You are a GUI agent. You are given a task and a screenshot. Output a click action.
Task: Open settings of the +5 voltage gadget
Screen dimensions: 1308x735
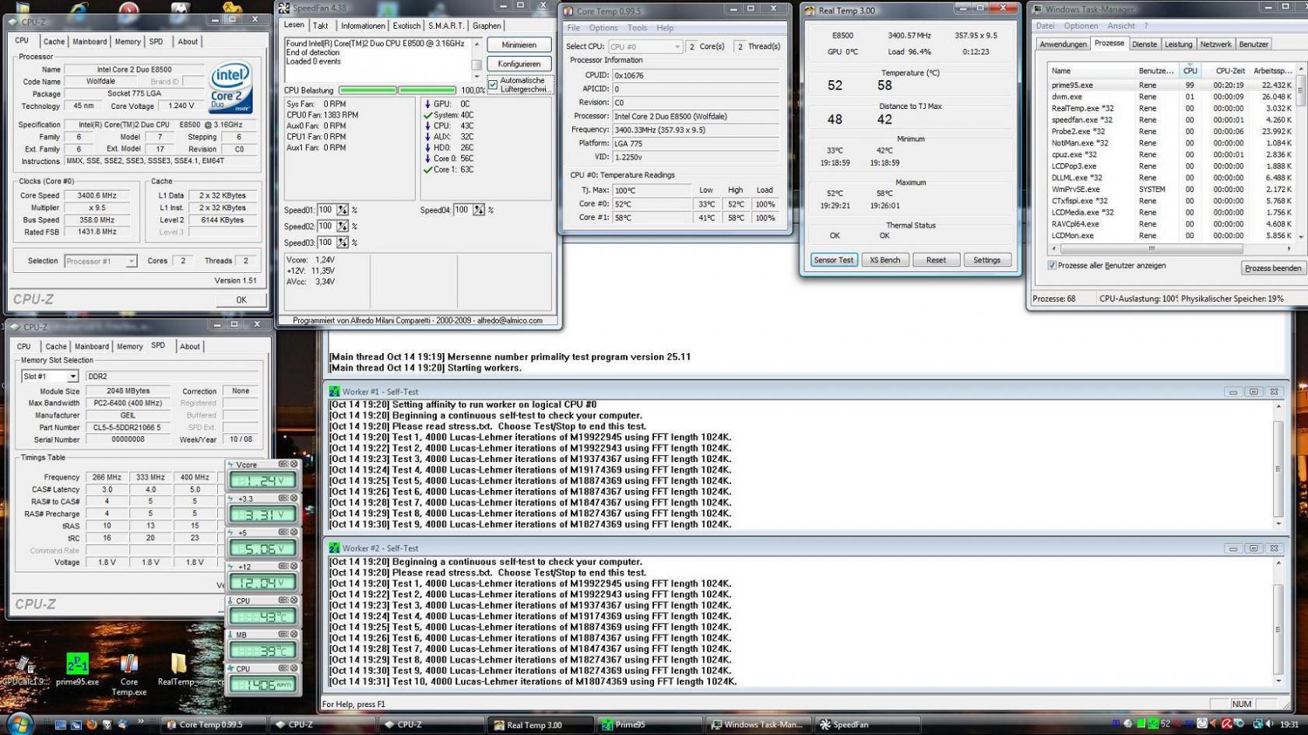283,533
